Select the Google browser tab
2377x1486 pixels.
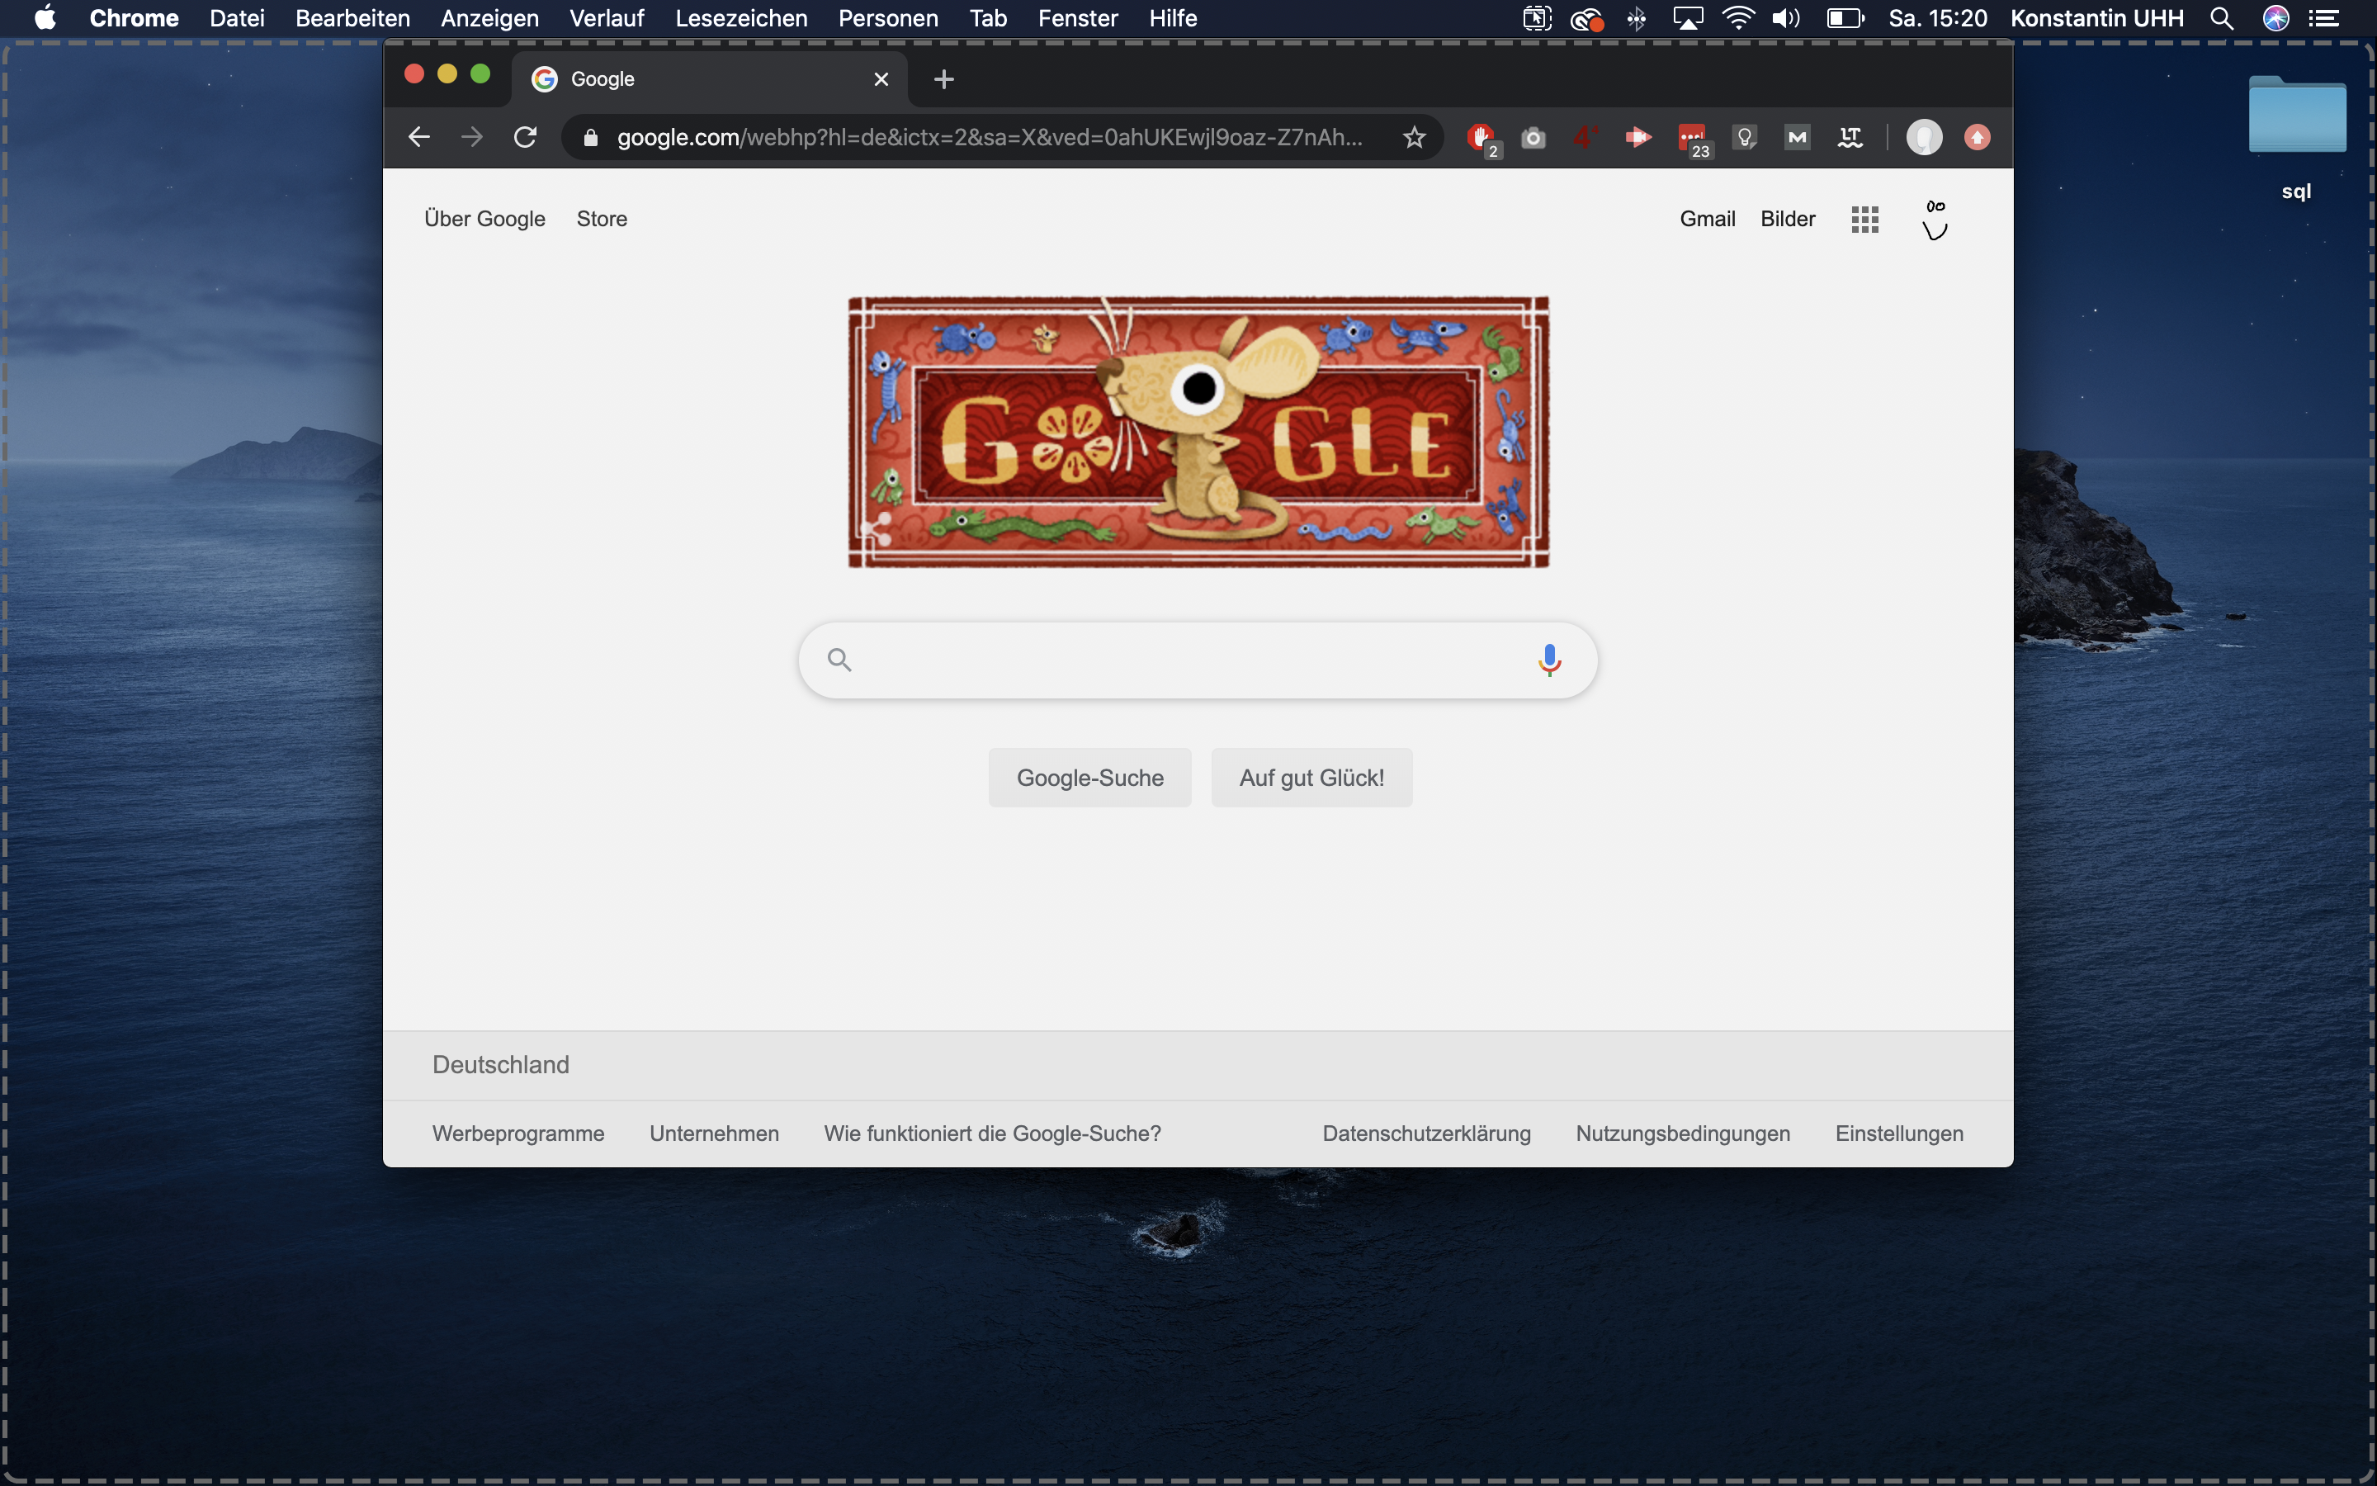coord(709,78)
